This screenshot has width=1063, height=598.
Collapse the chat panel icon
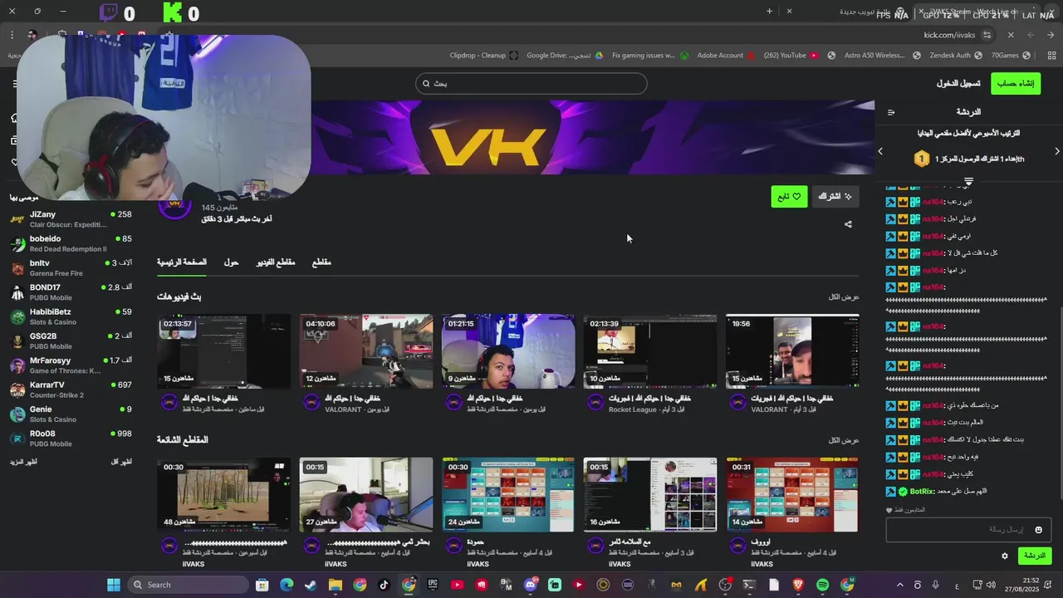coord(891,112)
